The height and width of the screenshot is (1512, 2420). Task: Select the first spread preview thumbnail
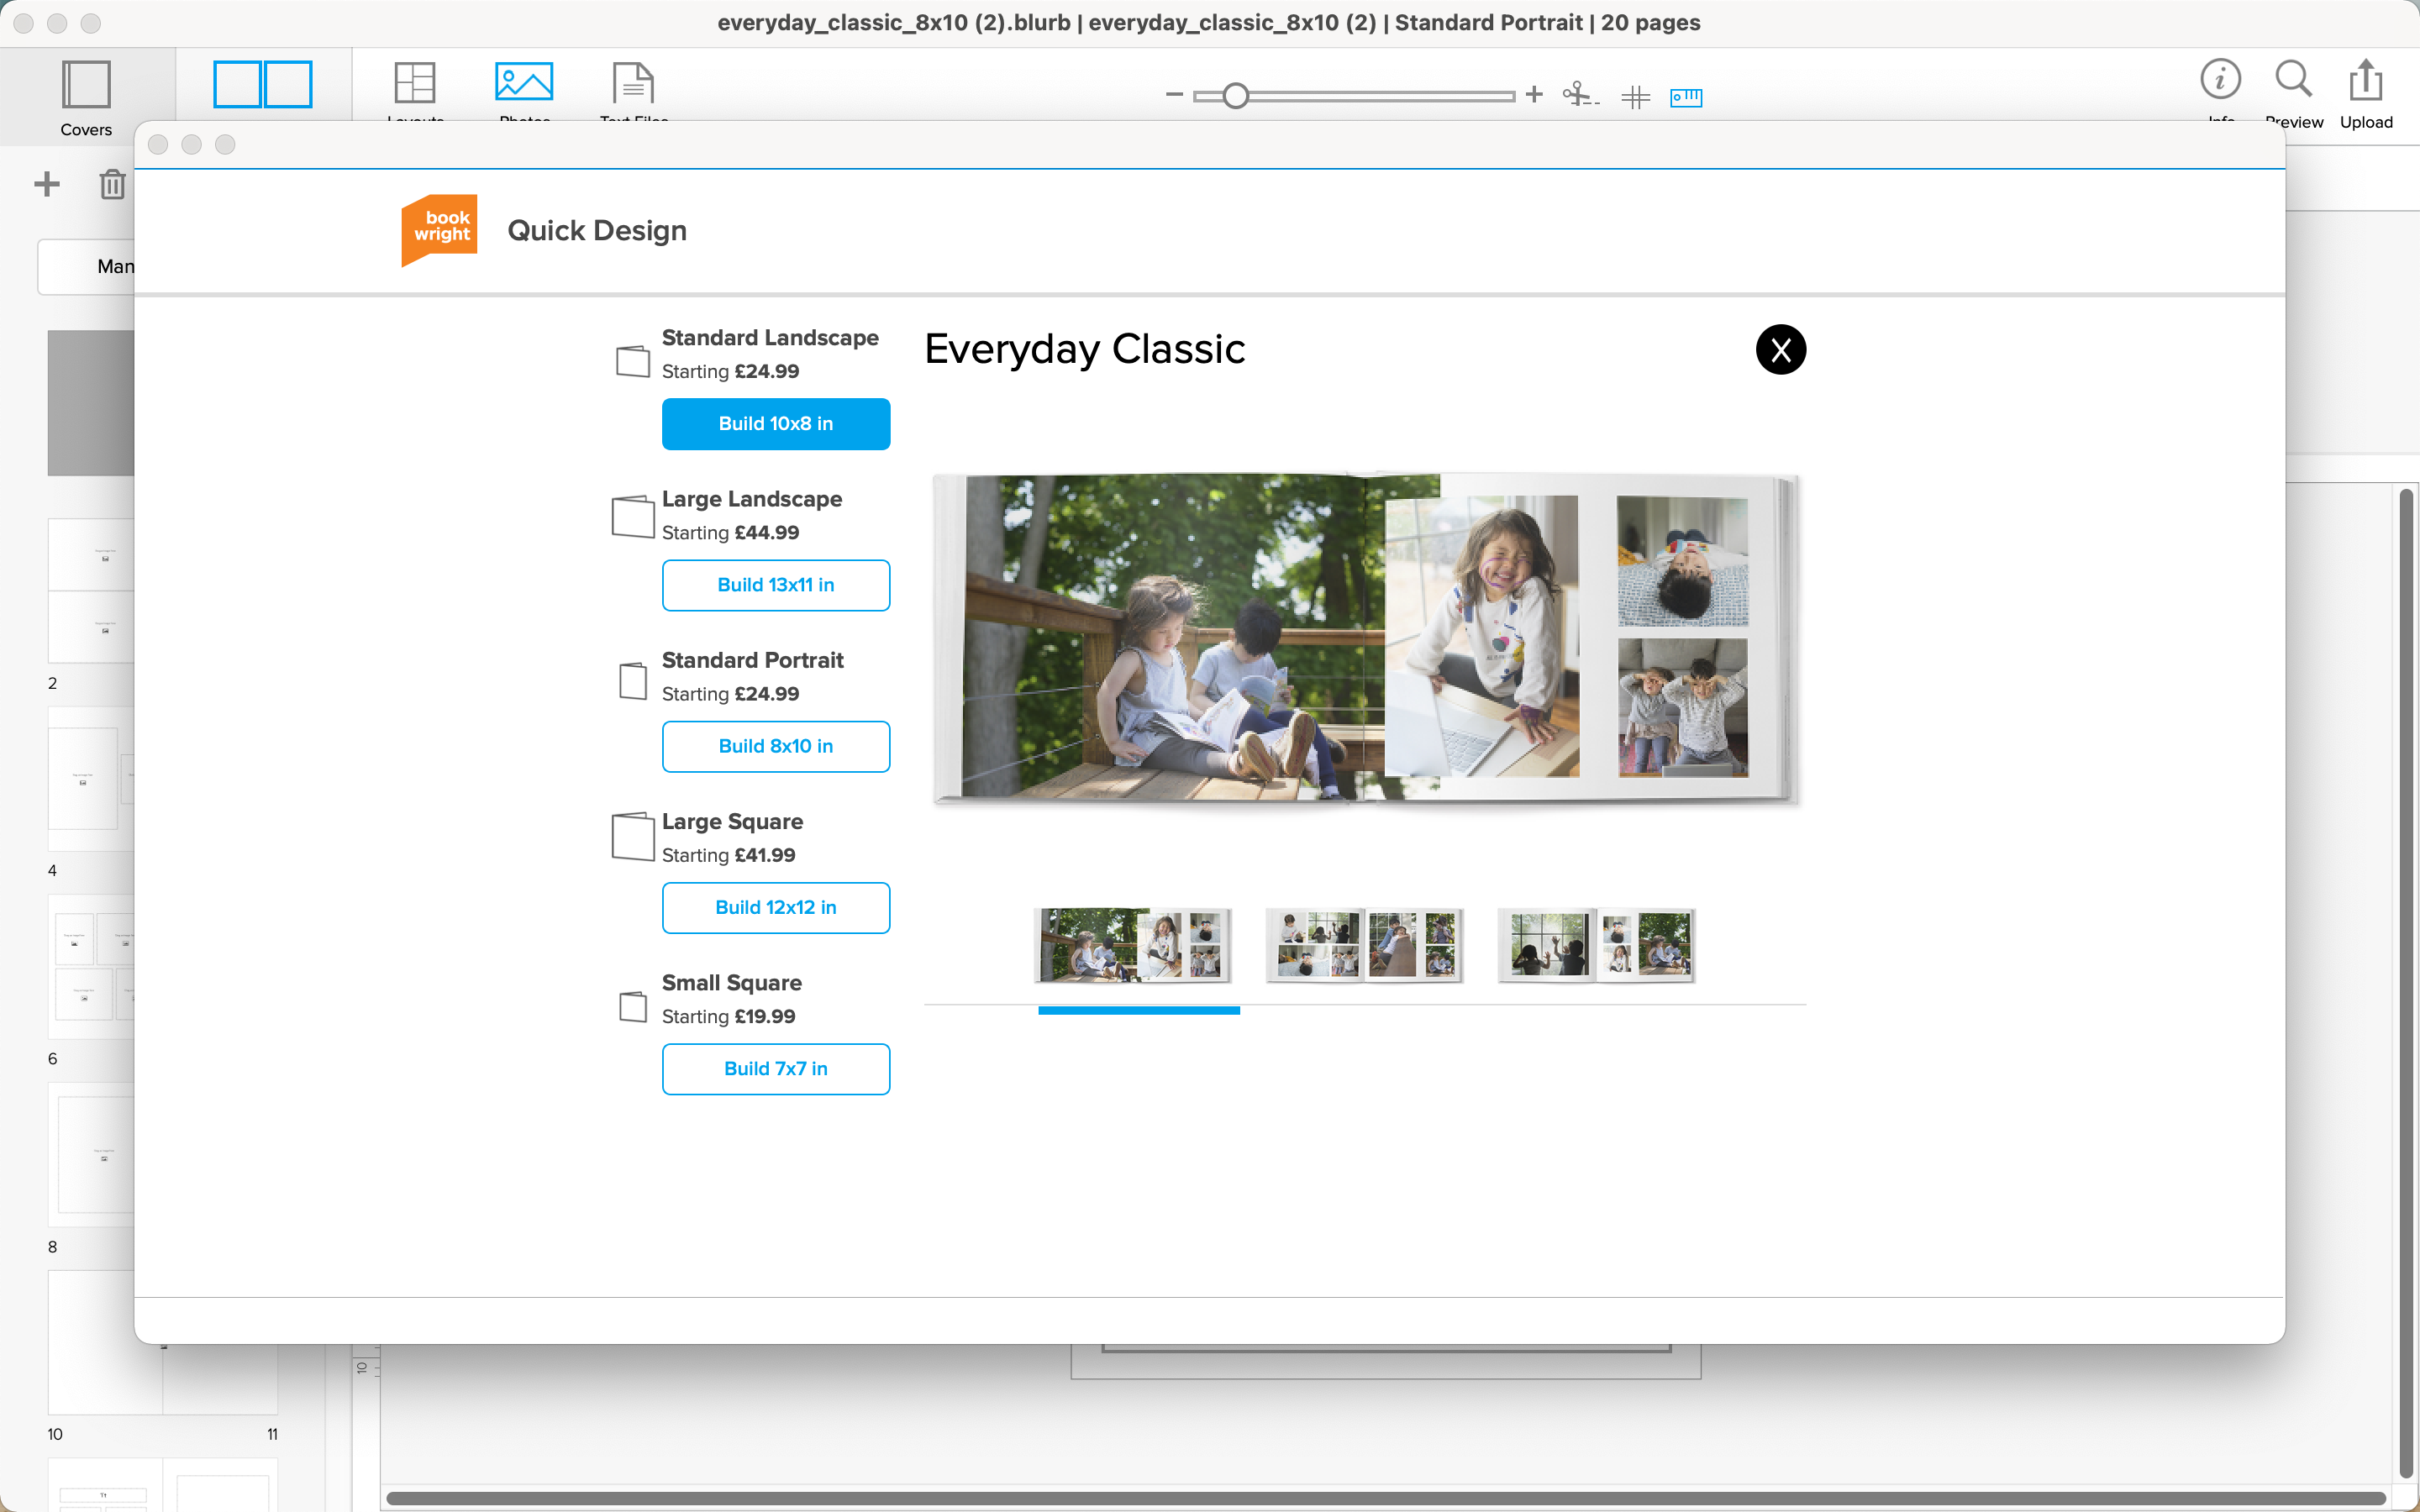(x=1134, y=945)
